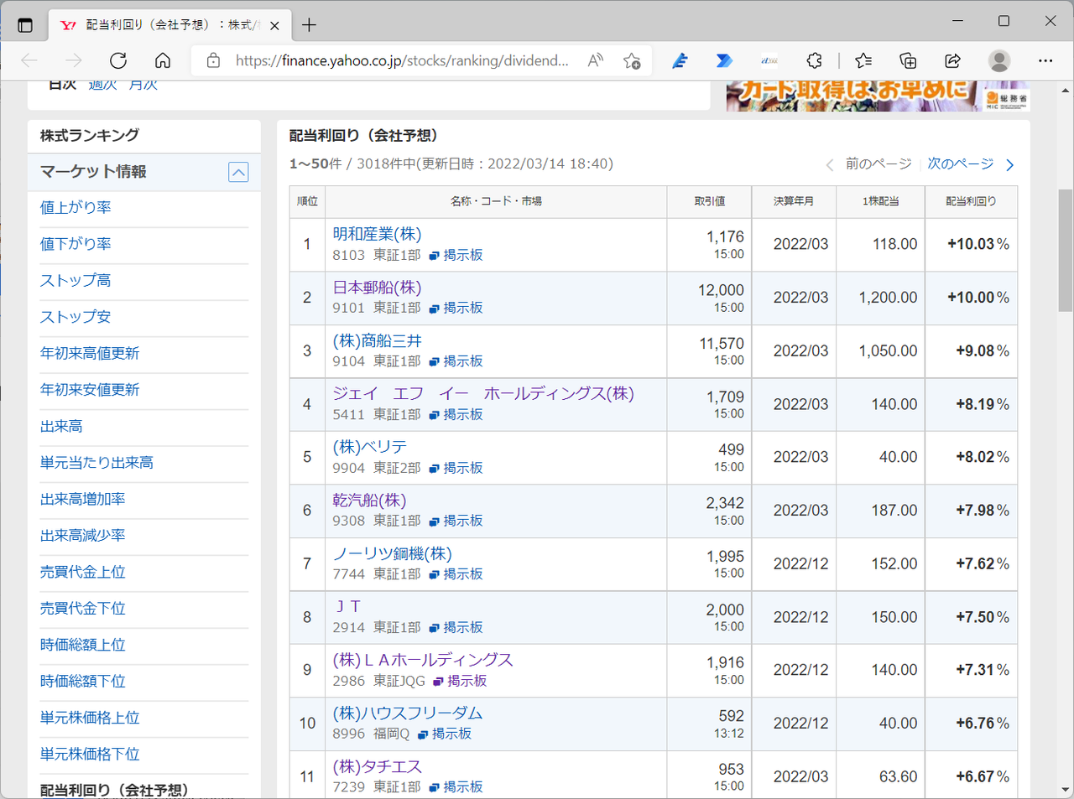
Task: Open the browser profile avatar
Action: [x=998, y=60]
